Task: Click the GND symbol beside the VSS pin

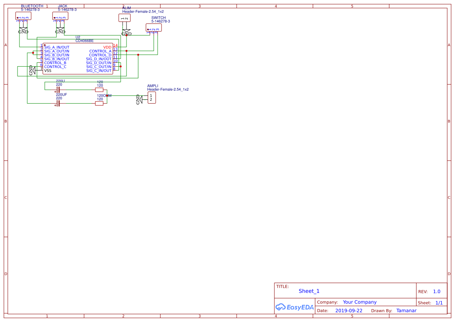Action: pyautogui.click(x=33, y=69)
